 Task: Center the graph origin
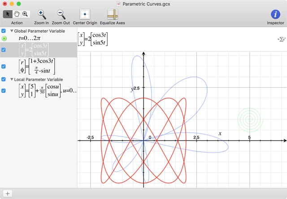85,14
